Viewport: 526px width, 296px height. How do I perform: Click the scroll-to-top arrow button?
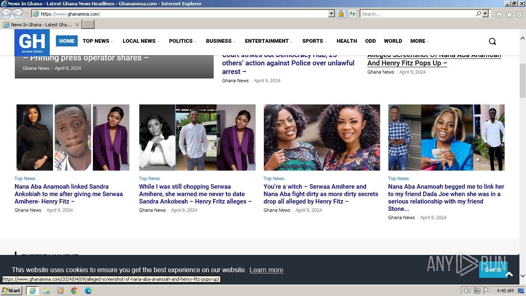pos(509,274)
